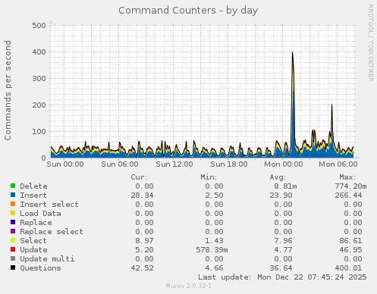Click the 'Munin 2.0.33-1' version footer
377x294 pixels.
(188, 286)
